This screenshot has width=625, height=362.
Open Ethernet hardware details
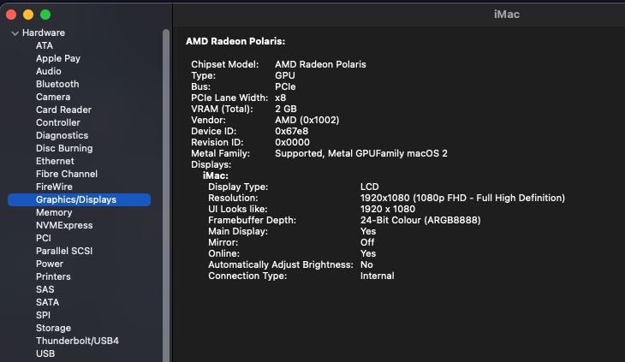tap(55, 161)
